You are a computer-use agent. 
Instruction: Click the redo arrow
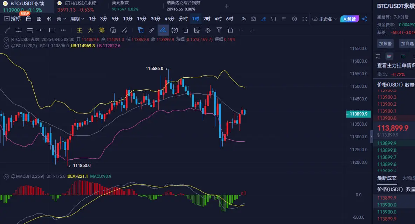[253, 30]
